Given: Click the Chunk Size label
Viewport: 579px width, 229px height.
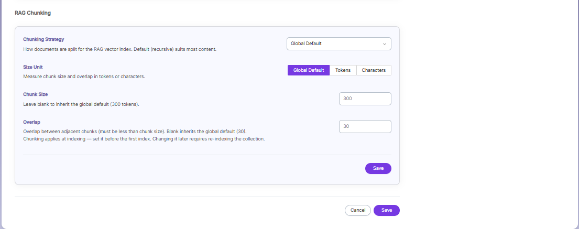Looking at the screenshot, I should pos(36,94).
